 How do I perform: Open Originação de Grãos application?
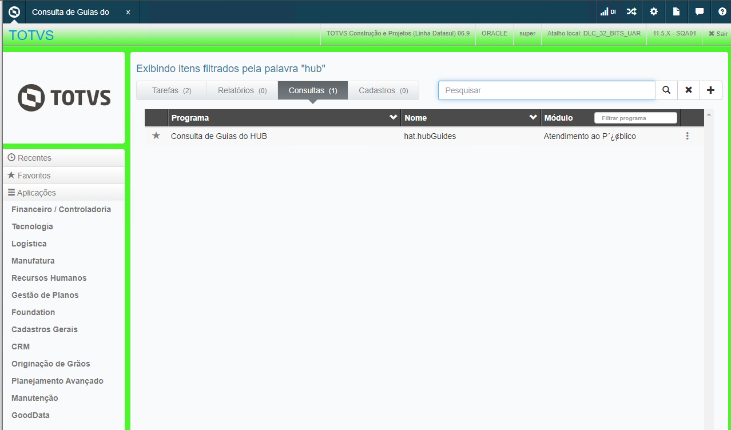51,364
